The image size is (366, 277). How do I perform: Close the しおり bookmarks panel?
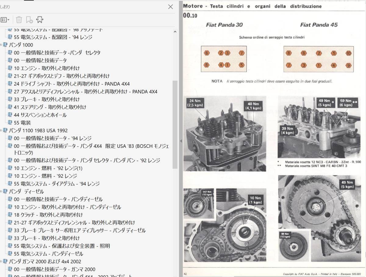click(170, 7)
